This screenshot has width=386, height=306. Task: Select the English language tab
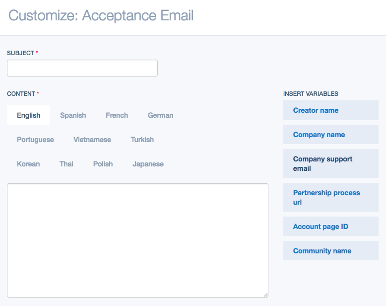click(29, 115)
